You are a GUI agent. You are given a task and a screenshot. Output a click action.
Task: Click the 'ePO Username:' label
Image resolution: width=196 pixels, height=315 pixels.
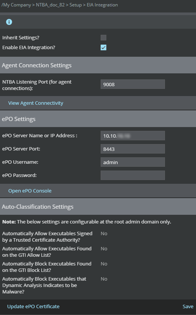20,162
